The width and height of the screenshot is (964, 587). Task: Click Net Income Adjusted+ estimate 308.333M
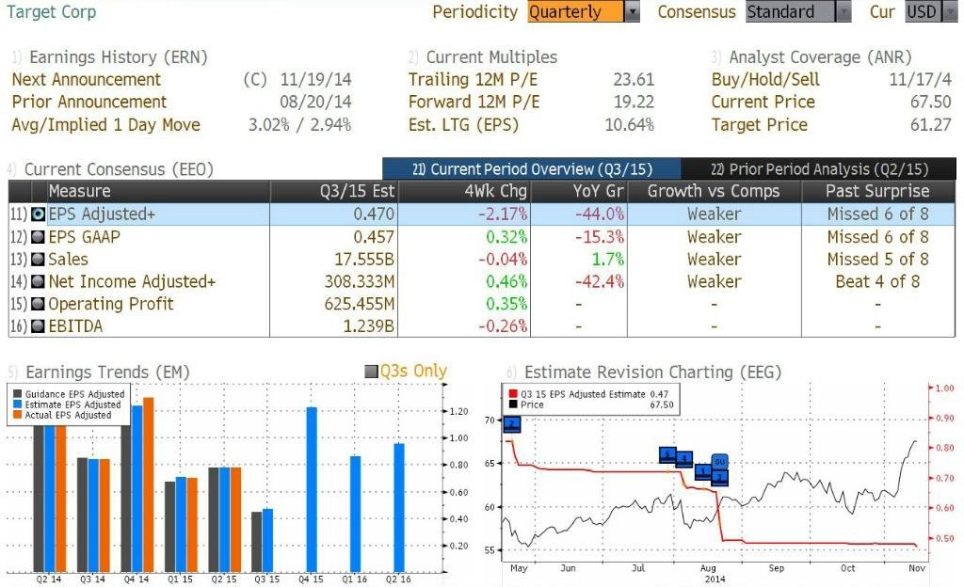point(360,282)
